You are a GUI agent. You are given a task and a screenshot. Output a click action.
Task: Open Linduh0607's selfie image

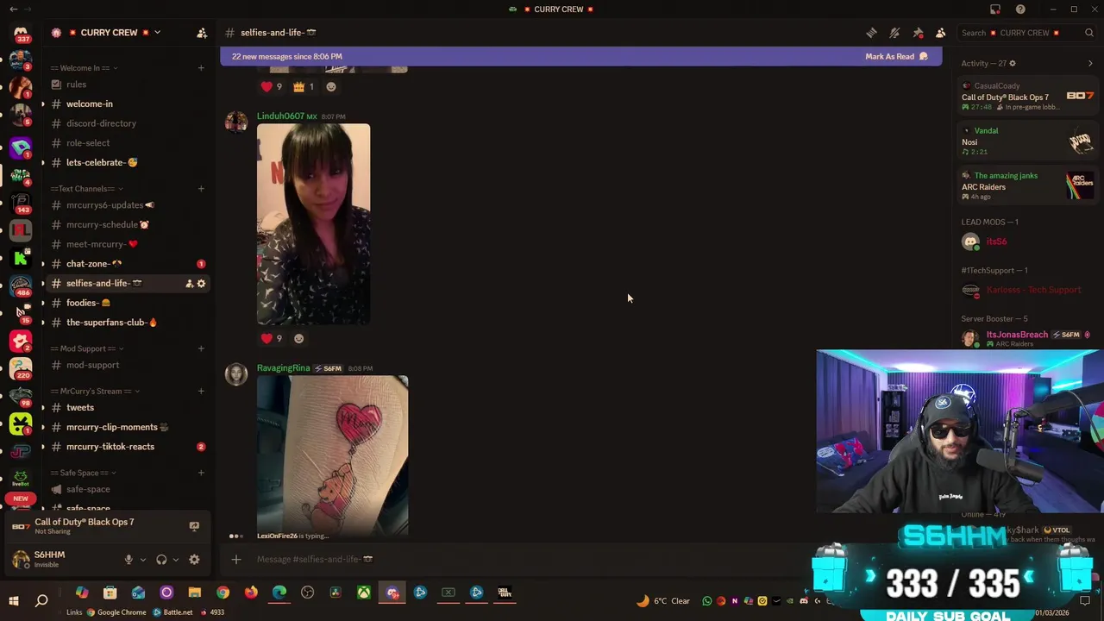313,224
